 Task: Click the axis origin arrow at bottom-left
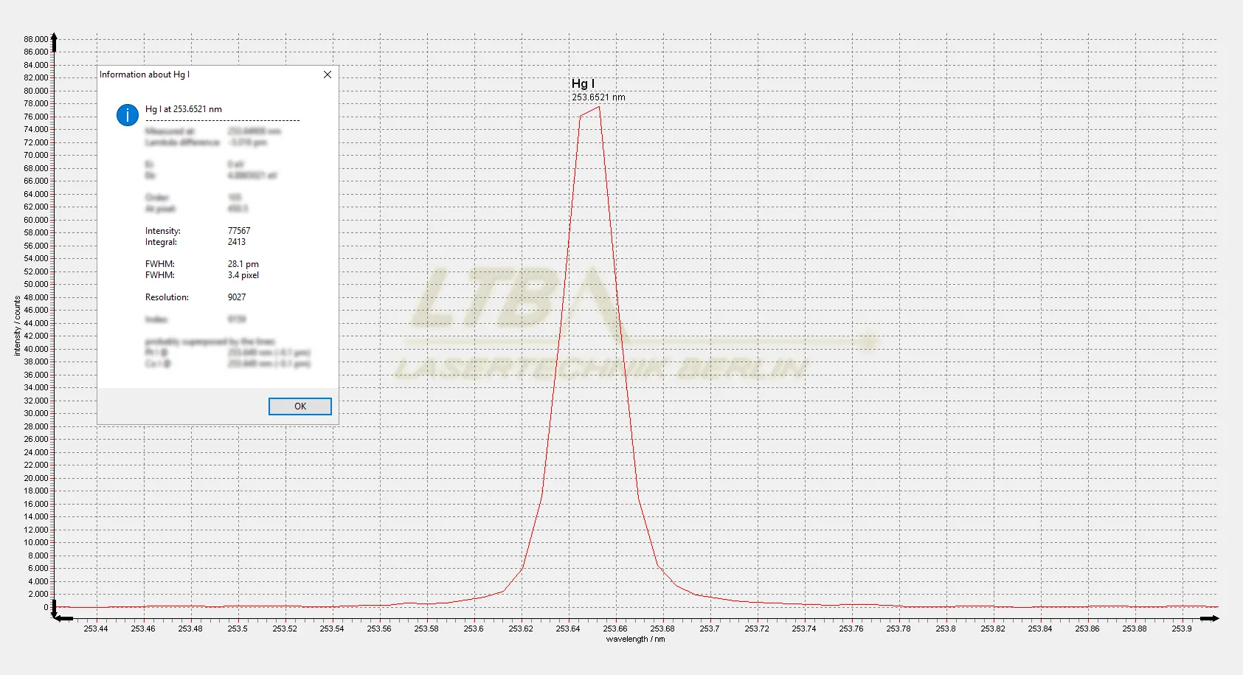tap(57, 617)
